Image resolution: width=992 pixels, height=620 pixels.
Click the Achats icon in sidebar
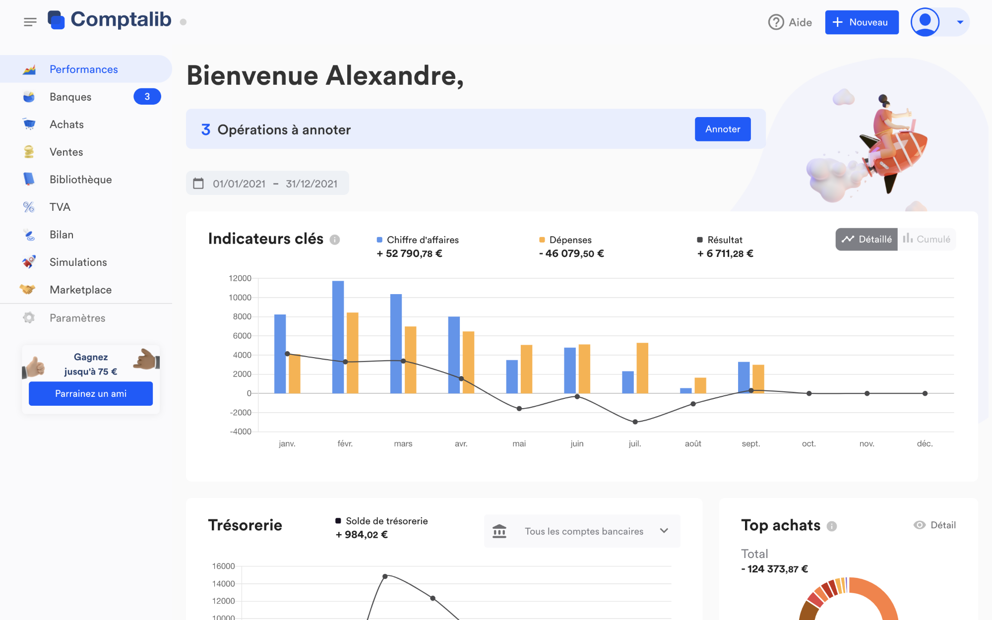click(x=29, y=124)
